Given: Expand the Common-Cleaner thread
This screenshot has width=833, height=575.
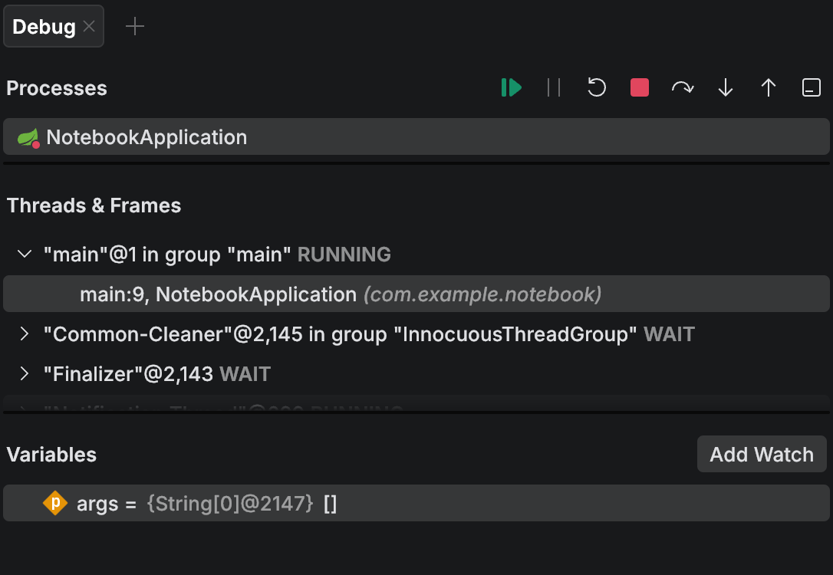Looking at the screenshot, I should tap(23, 334).
